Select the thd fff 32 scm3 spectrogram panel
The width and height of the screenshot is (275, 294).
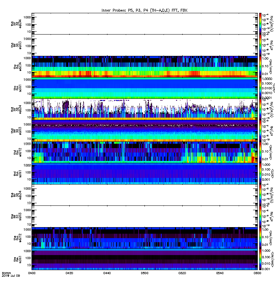pos(144,131)
